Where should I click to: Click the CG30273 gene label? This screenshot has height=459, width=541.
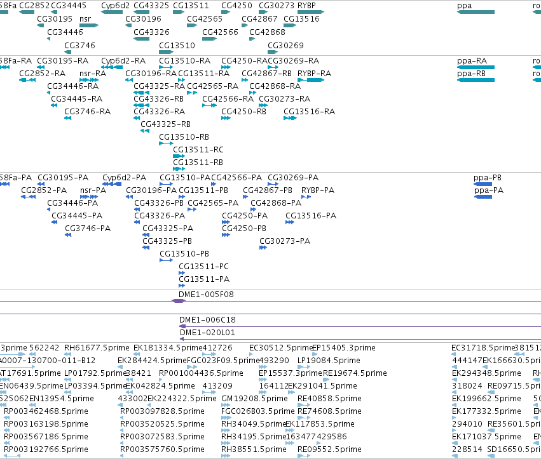pyautogui.click(x=277, y=6)
